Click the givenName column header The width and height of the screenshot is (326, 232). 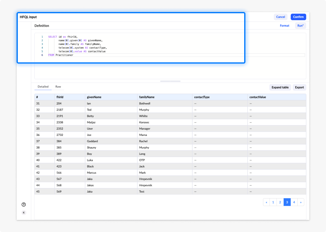[111, 97]
